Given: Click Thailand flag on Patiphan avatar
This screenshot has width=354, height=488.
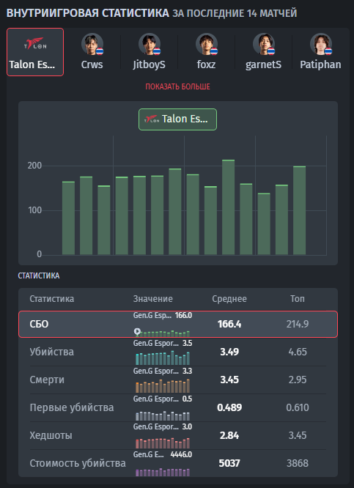Looking at the screenshot, I should [x=328, y=51].
